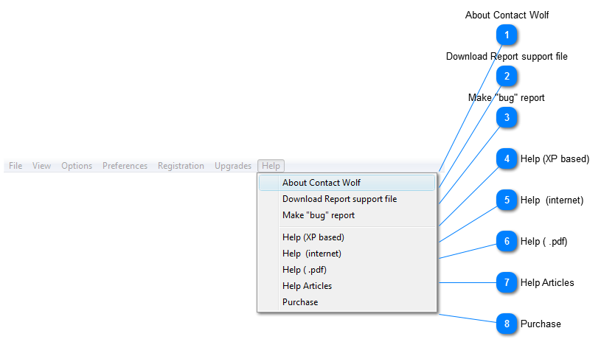Open the Preferences menu
Screen dimensions: 601x342
click(125, 166)
